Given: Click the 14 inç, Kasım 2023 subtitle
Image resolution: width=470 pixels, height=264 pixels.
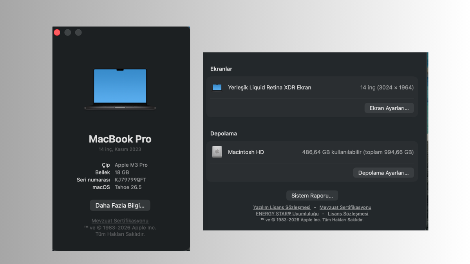Looking at the screenshot, I should click(120, 149).
